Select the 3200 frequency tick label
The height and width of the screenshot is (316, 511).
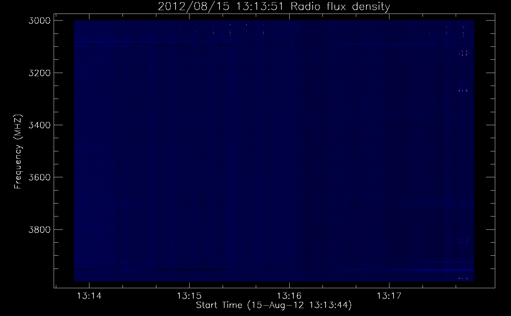[39, 73]
